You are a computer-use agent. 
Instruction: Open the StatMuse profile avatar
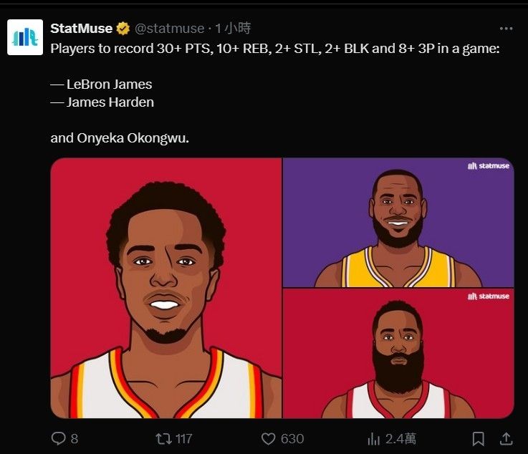click(x=25, y=37)
